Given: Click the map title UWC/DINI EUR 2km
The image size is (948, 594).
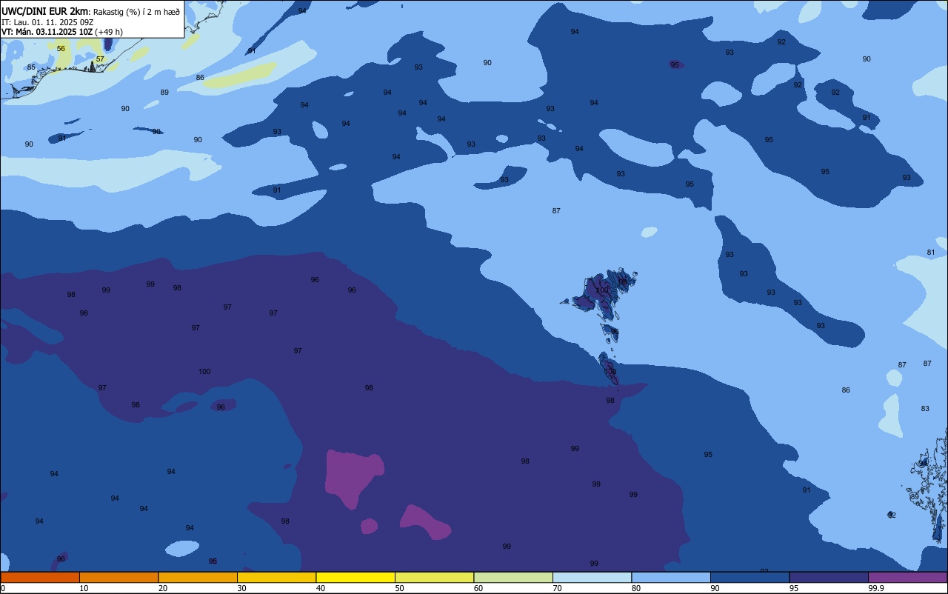Looking at the screenshot, I should pos(44,10).
